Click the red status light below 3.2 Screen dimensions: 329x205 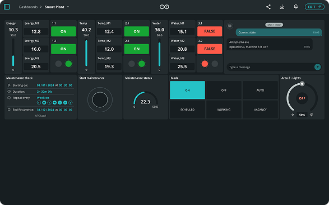[x=205, y=64]
